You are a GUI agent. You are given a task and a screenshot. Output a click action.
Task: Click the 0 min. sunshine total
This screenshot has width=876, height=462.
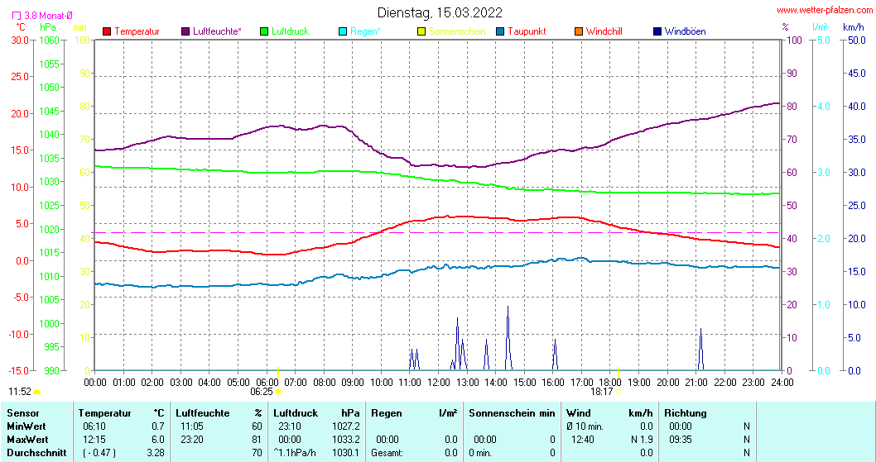(480, 453)
